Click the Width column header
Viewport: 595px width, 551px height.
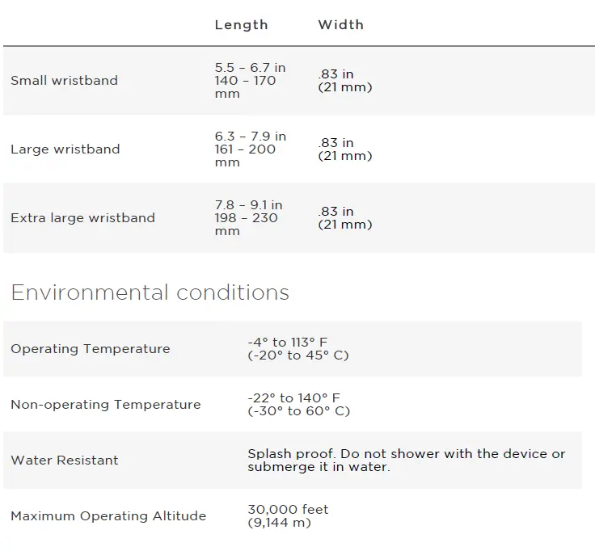click(340, 25)
